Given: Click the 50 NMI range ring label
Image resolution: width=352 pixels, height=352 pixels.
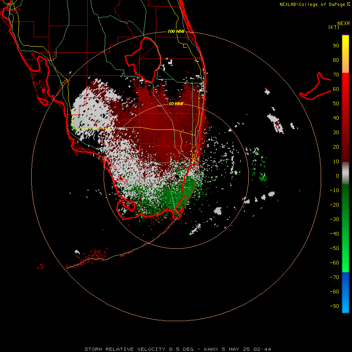Looking at the screenshot, I should pyautogui.click(x=176, y=104).
